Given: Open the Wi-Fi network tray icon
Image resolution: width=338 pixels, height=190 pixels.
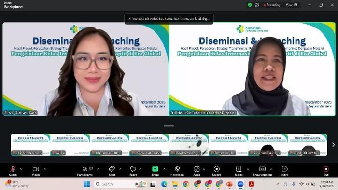Looking at the screenshot, I should pos(301,184).
